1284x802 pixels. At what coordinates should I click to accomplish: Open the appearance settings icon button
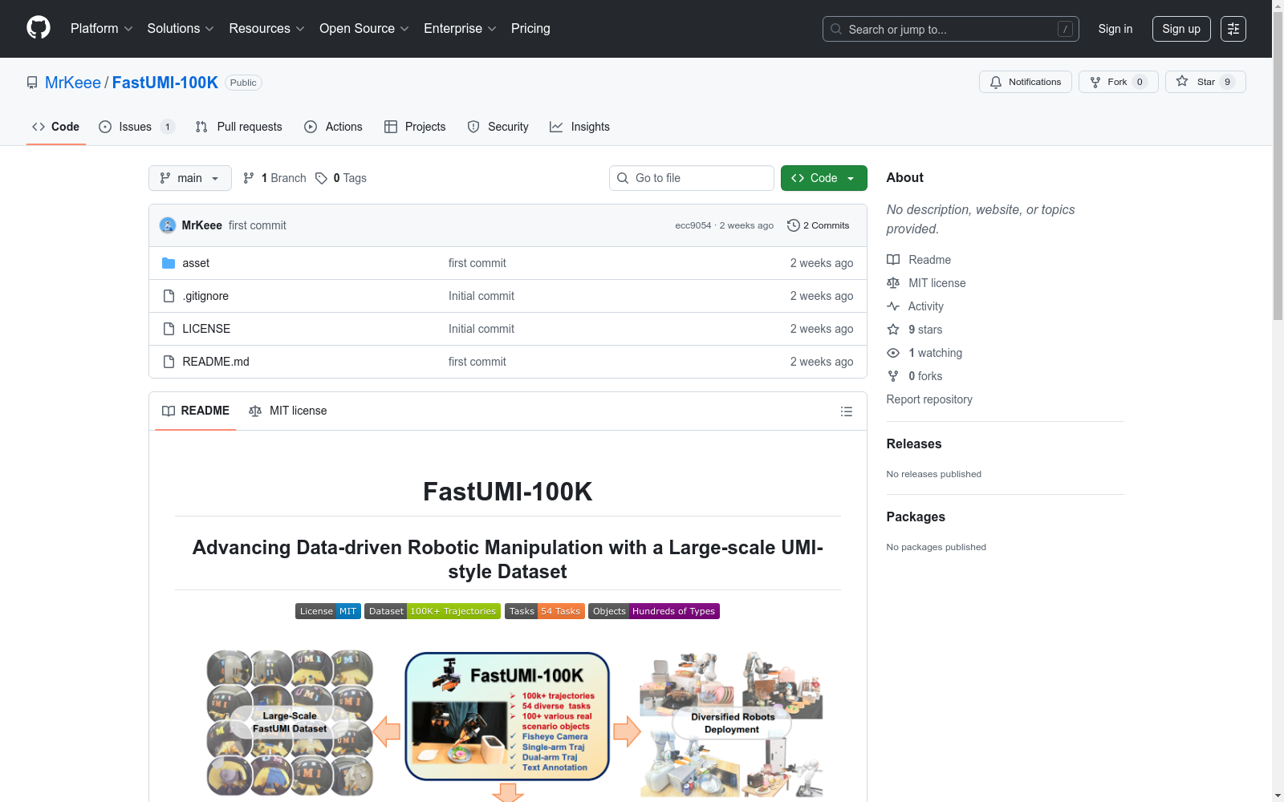pos(1233,29)
